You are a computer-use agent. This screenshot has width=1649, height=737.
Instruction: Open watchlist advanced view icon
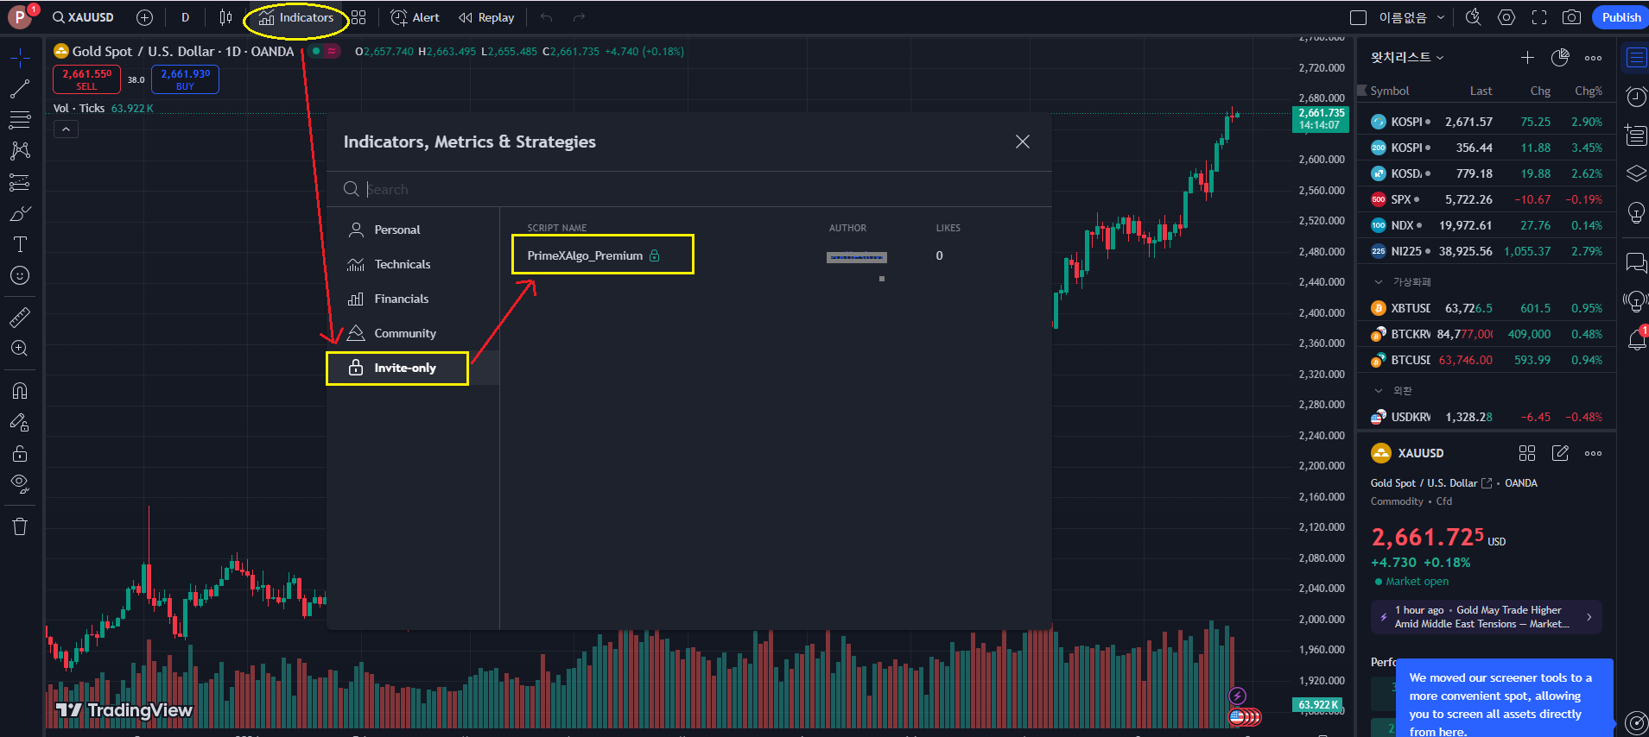pos(1560,58)
